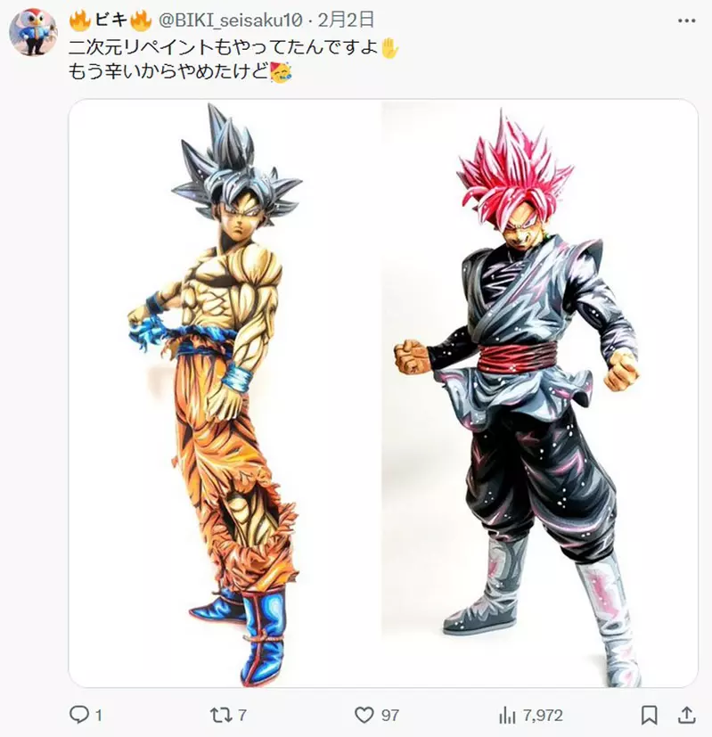The height and width of the screenshot is (737, 712).
Task: Open the bird profile avatar
Action: click(x=33, y=31)
